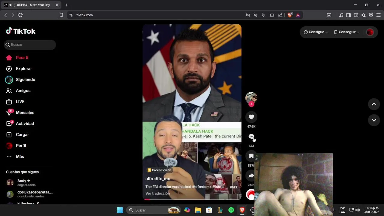Viewport: 384px width, 216px height.
Task: Open the media control music-note icon
Action: coord(341,15)
